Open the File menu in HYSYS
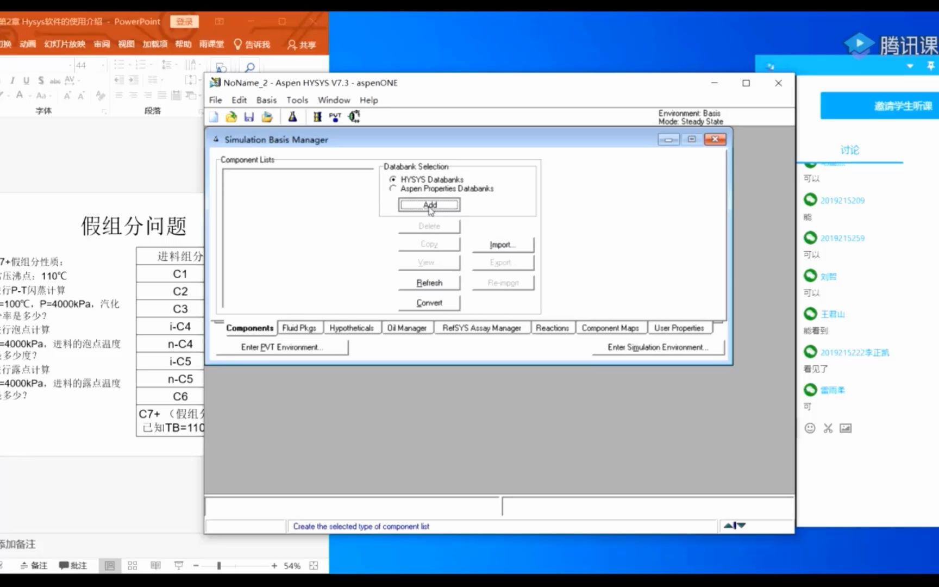 [x=215, y=100]
